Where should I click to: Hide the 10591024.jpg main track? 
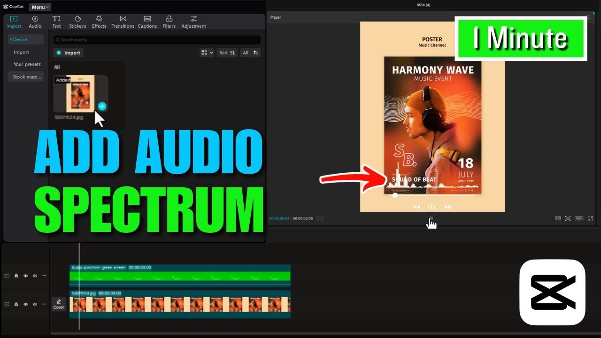(25, 304)
